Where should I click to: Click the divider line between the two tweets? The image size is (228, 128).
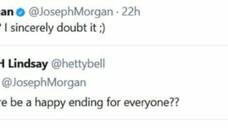tap(114, 46)
